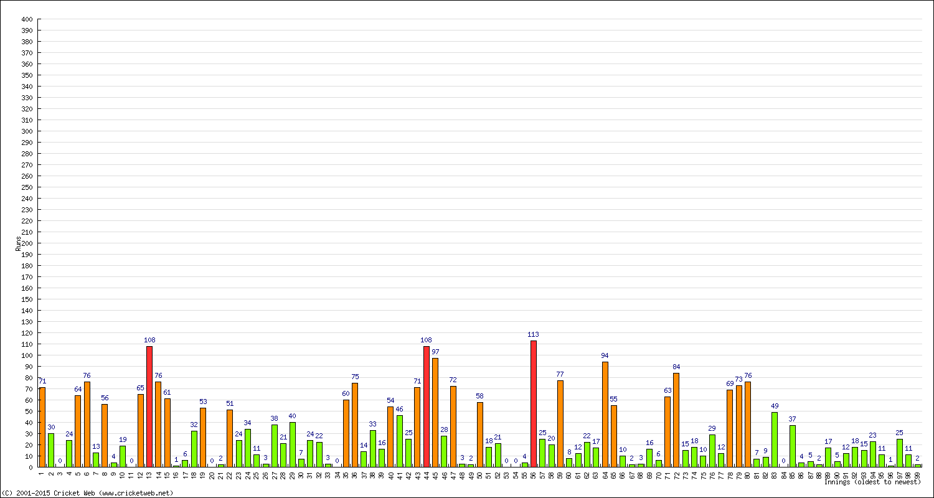Click the blue "49" data label
The height and width of the screenshot is (498, 934).
(x=775, y=406)
